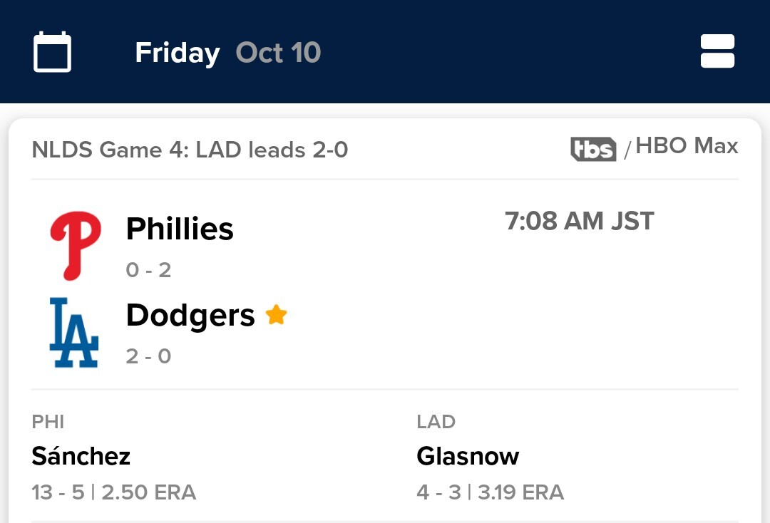
Task: Open the Phillies team name
Action: 180,229
